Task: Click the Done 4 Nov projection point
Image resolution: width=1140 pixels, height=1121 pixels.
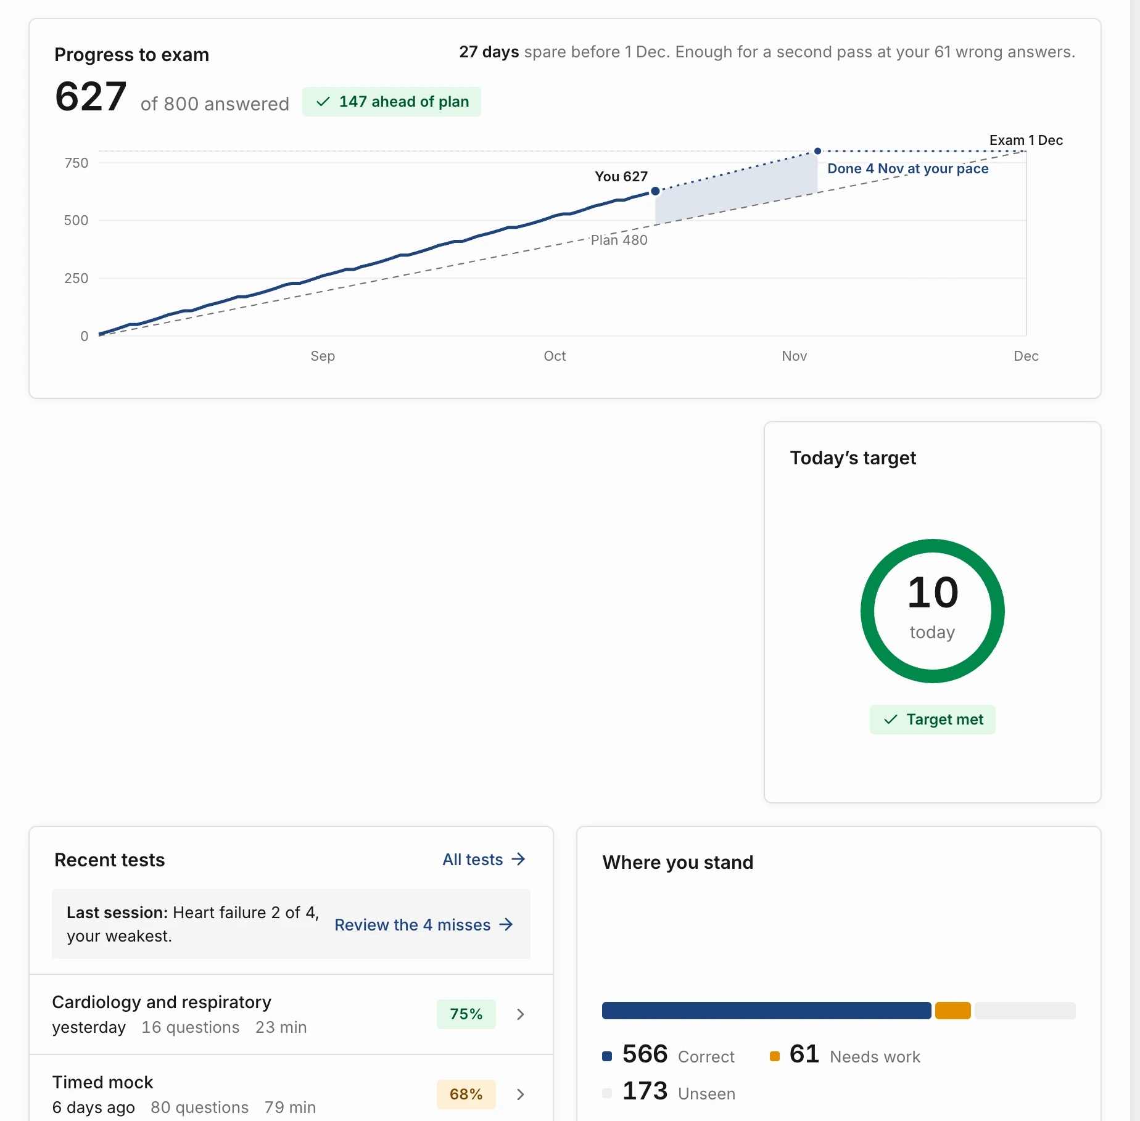Action: tap(818, 151)
